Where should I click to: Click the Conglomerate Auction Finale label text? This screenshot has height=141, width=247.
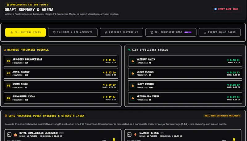pyautogui.click(x=29, y=5)
